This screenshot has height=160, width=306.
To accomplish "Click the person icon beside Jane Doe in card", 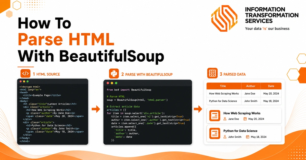I will pos(225,119).
